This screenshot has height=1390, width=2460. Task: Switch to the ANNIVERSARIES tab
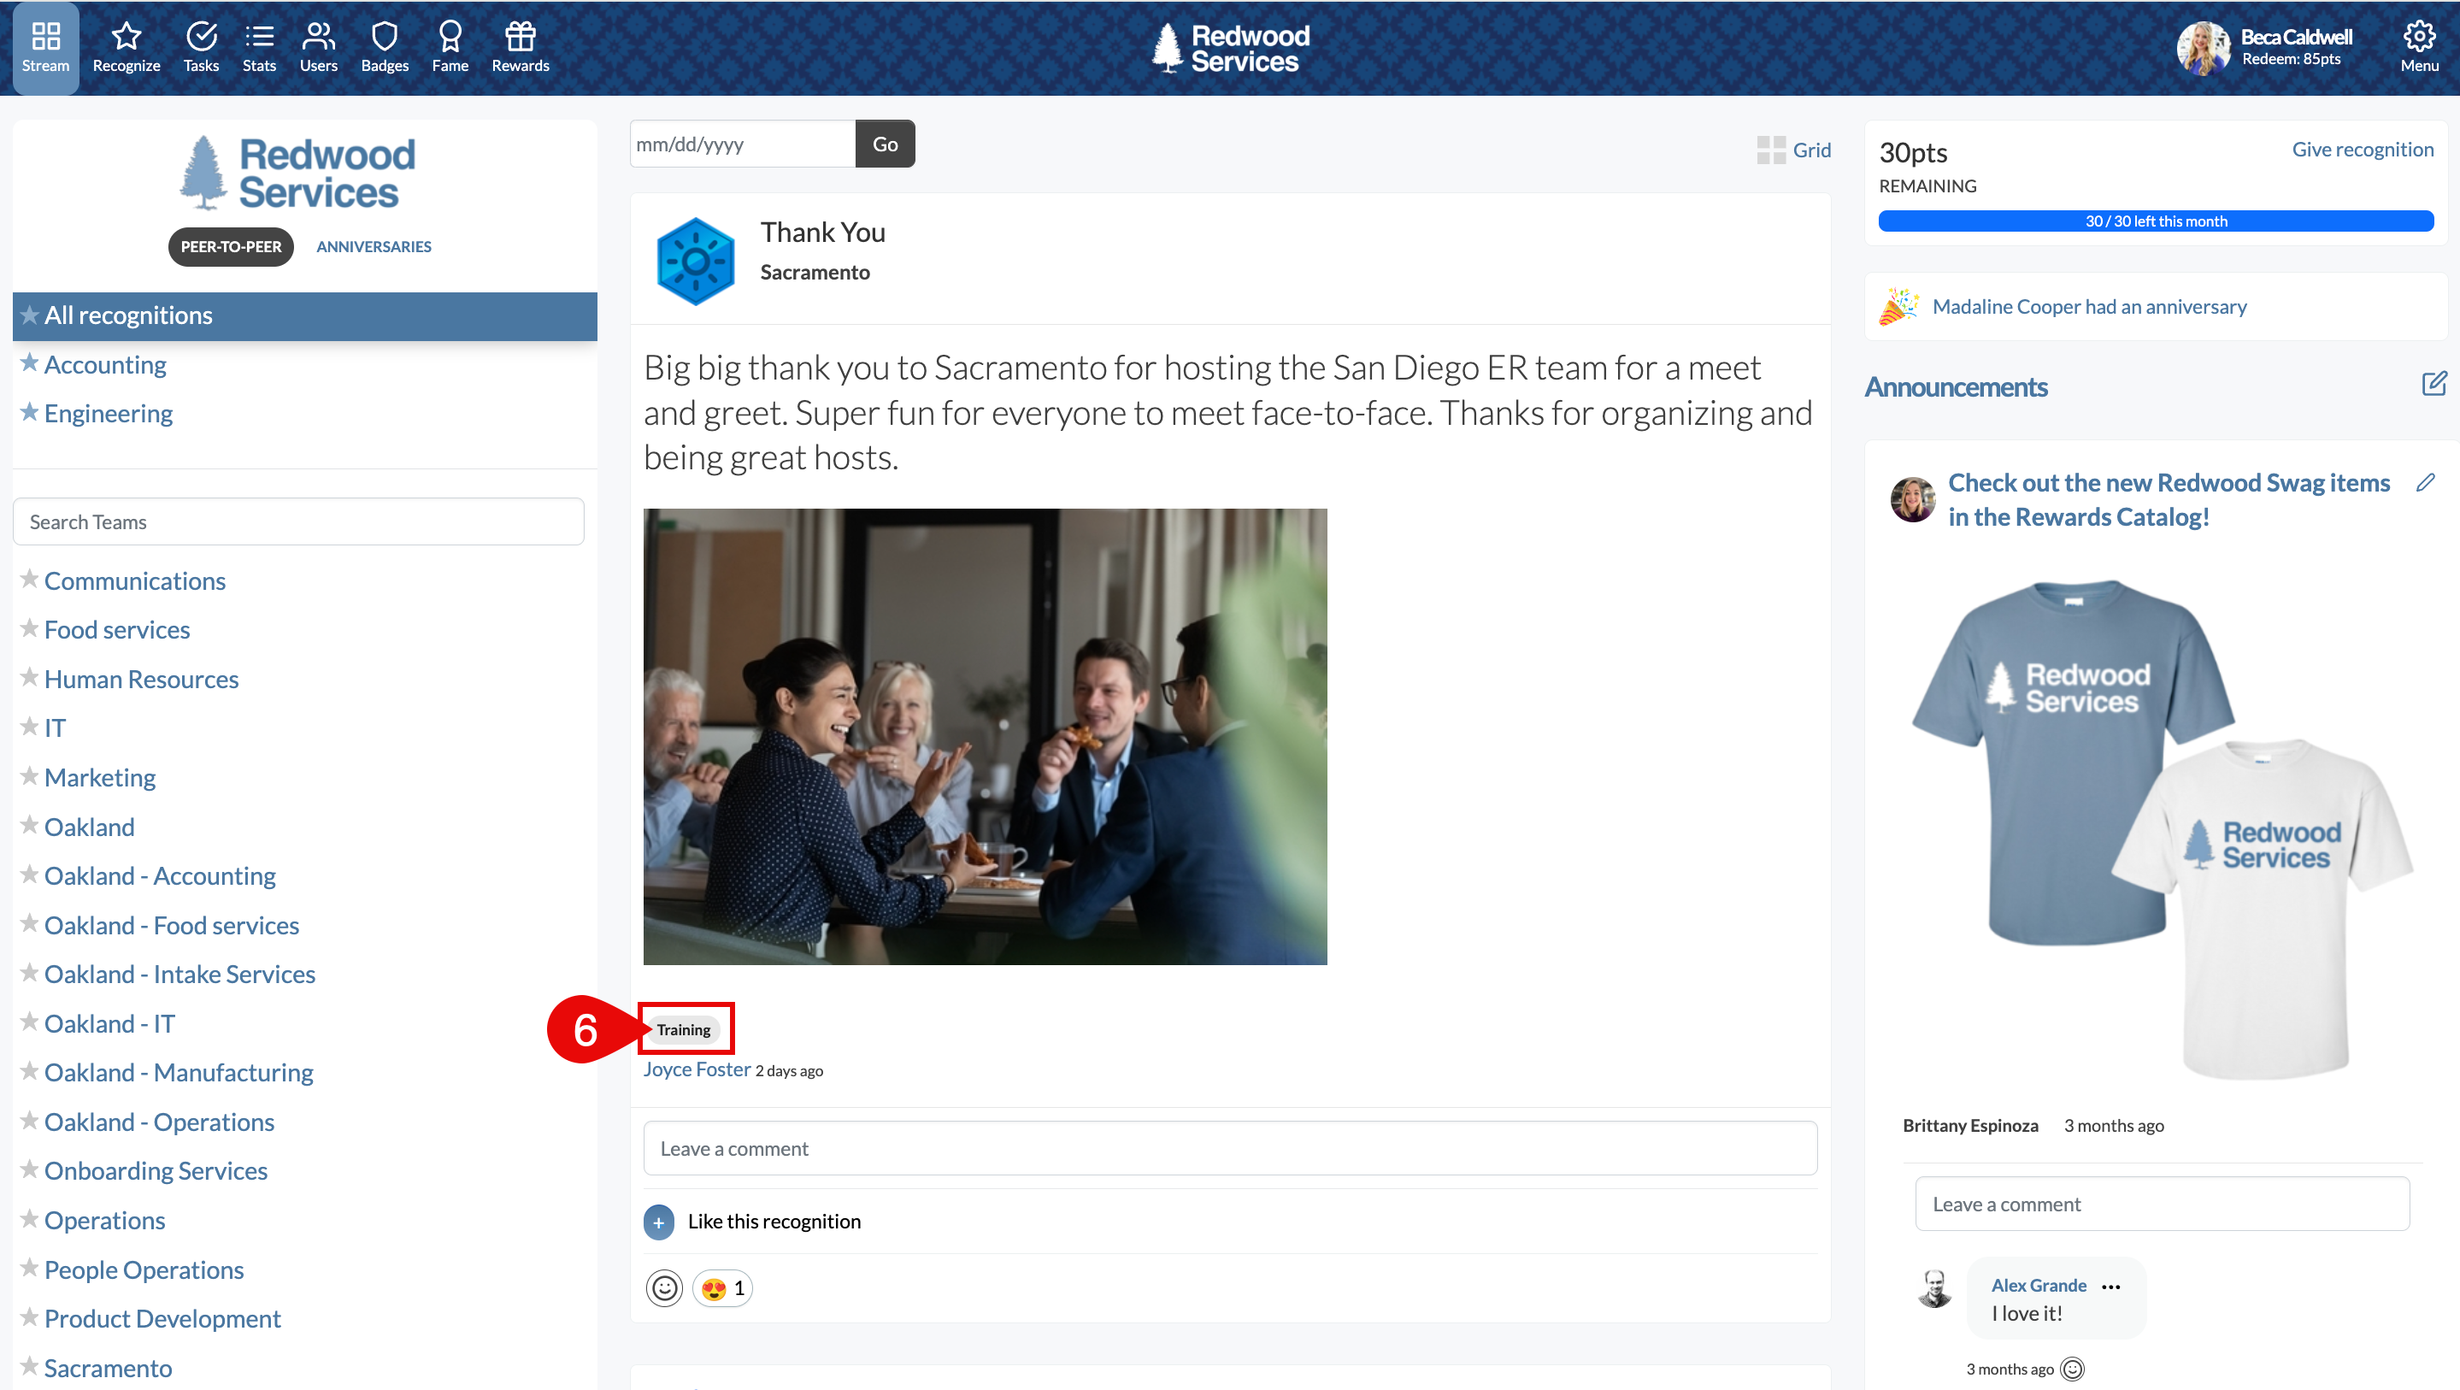click(374, 246)
